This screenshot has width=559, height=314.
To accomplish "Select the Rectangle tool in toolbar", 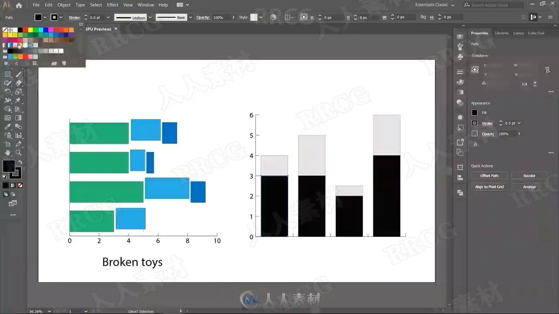I will [x=8, y=74].
